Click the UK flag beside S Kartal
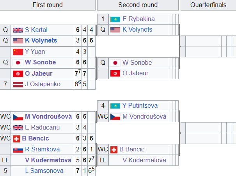The image size is (236, 176). (18, 30)
